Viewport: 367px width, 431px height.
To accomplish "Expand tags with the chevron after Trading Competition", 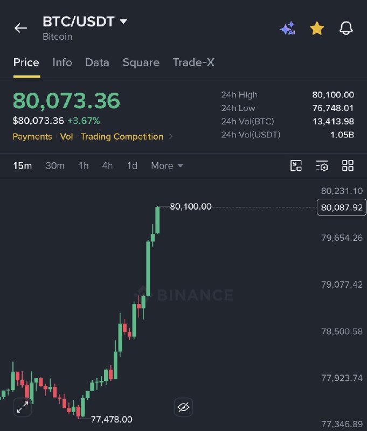I will (x=171, y=137).
